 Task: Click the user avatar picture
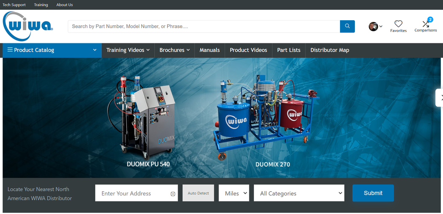pyautogui.click(x=373, y=26)
